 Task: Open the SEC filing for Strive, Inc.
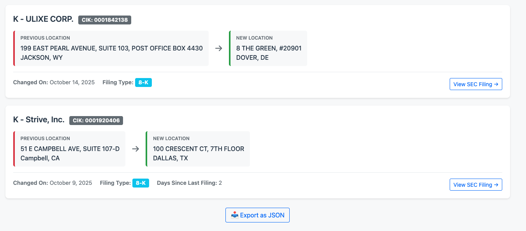tap(476, 184)
